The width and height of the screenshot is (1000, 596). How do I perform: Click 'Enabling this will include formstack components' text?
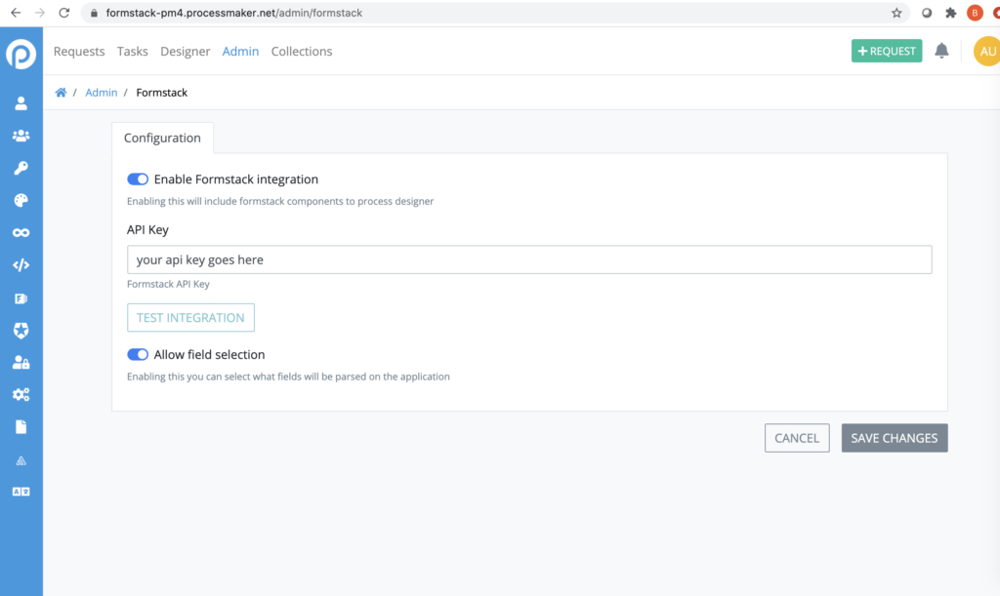280,201
